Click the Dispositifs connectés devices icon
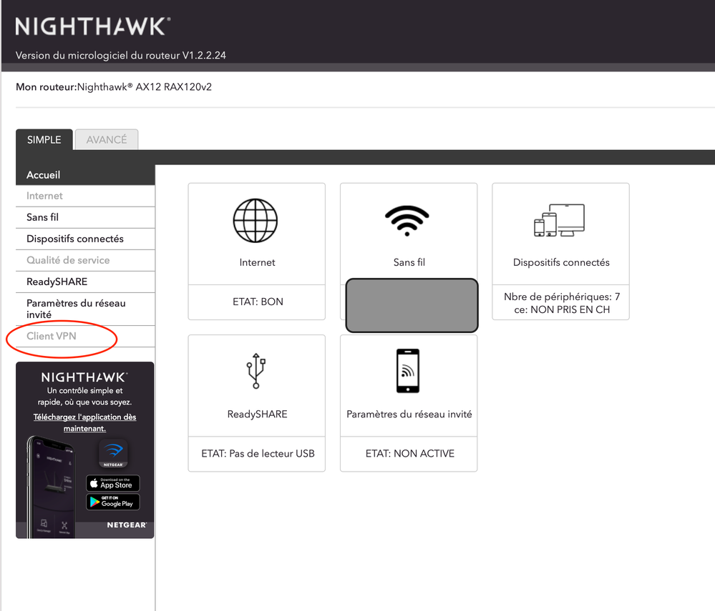 (559, 220)
